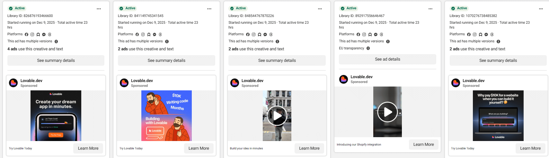
Task: Open three-dot options menu for ad 848544767870226
Action: tap(320, 9)
